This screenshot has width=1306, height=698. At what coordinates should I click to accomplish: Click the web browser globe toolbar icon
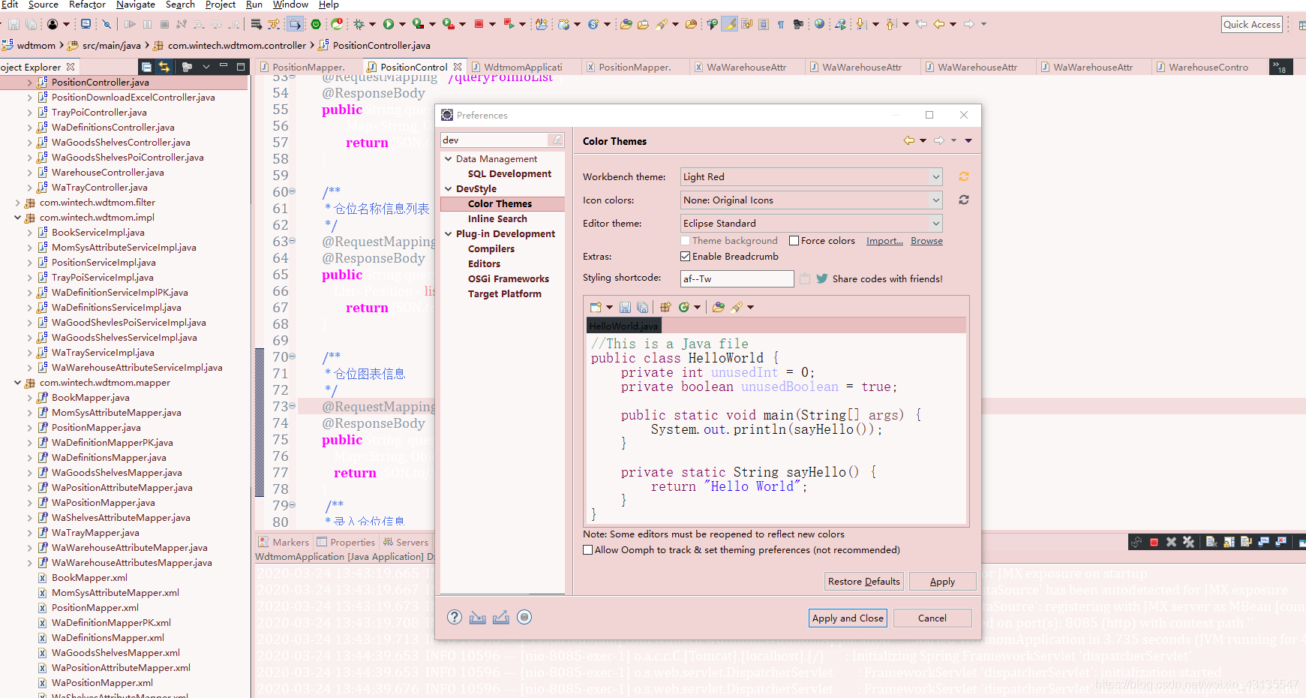[820, 24]
